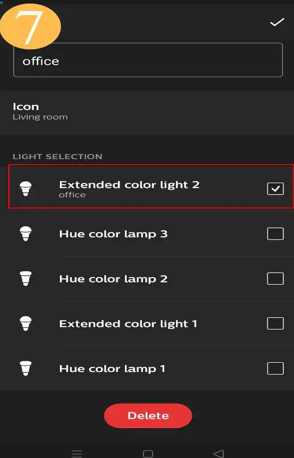The width and height of the screenshot is (294, 458).
Task: Check the Hue color lamp 3 checkbox
Action: coord(276,234)
